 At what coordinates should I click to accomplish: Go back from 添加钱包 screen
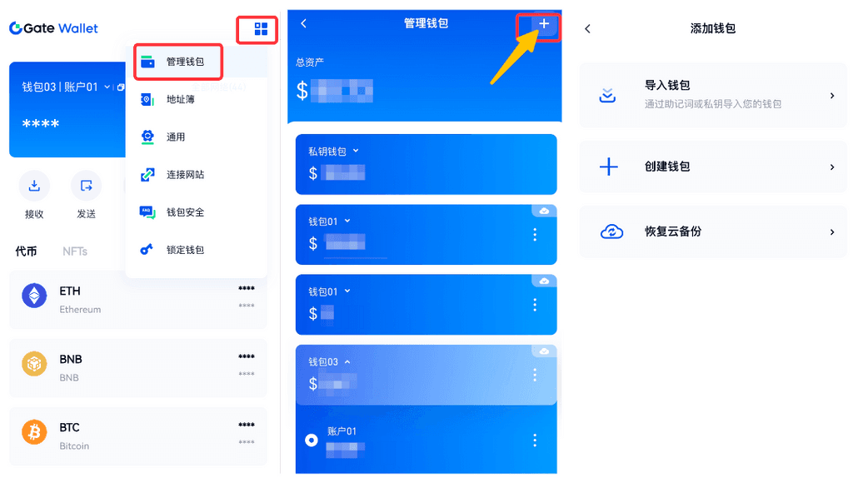pyautogui.click(x=587, y=29)
